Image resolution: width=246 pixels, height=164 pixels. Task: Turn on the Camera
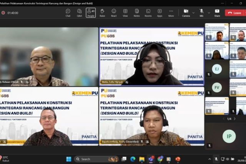pyautogui.click(x=186, y=13)
